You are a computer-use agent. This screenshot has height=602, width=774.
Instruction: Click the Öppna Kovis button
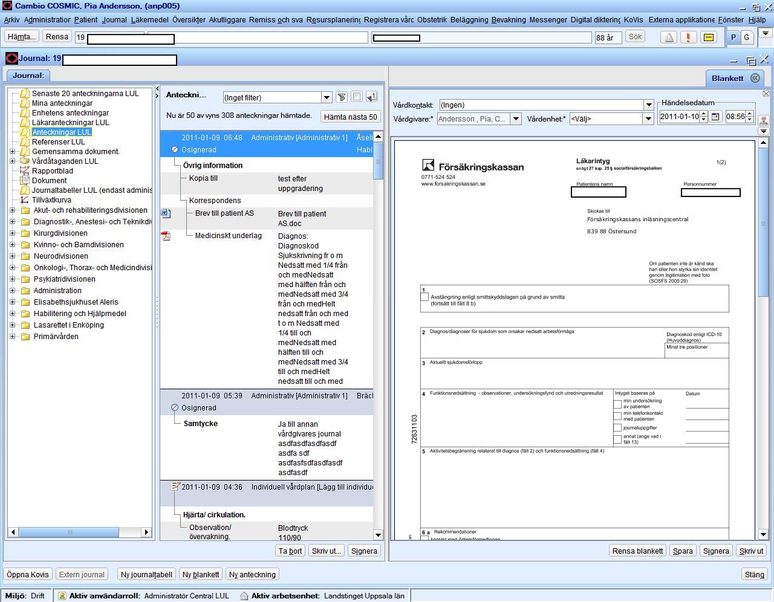[x=27, y=574]
